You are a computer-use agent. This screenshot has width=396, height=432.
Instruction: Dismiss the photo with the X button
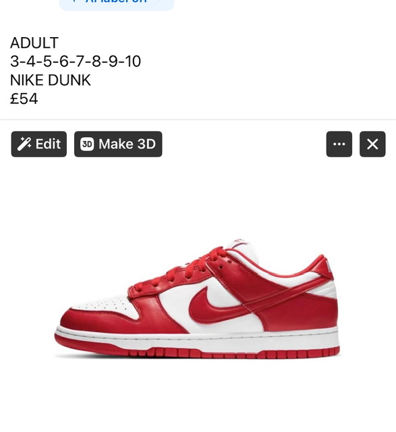(372, 144)
